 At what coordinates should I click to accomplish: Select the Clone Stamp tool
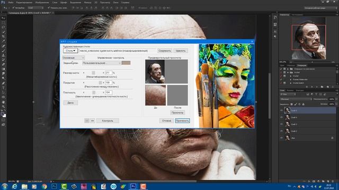pos(3,55)
